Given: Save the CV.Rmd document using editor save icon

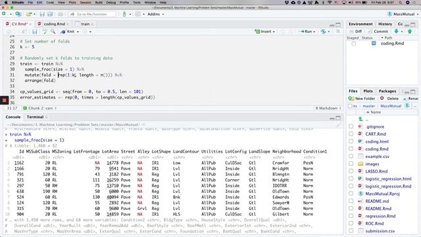Looking at the screenshot, I should click(x=35, y=32).
